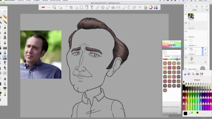This screenshot has height=119, width=212.
Task: Show the hidden Camada8-1 layer
Action: click(x=186, y=58)
